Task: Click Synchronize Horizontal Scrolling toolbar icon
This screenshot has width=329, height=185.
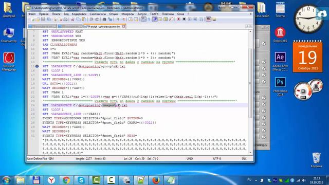Action: coord(136,20)
